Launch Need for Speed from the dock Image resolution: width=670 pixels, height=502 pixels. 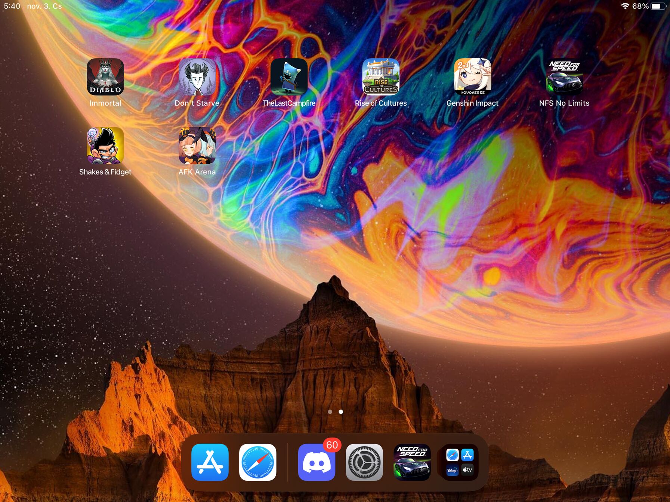point(412,462)
